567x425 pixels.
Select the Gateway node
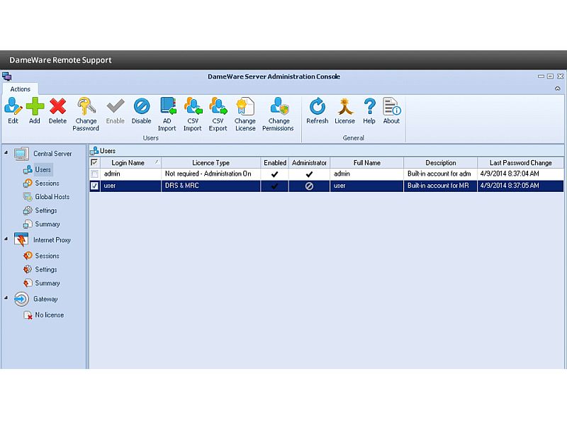point(36,299)
